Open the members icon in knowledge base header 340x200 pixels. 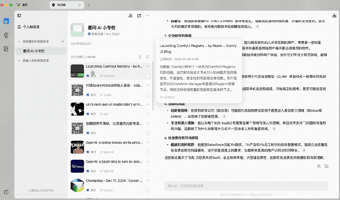click(130, 16)
